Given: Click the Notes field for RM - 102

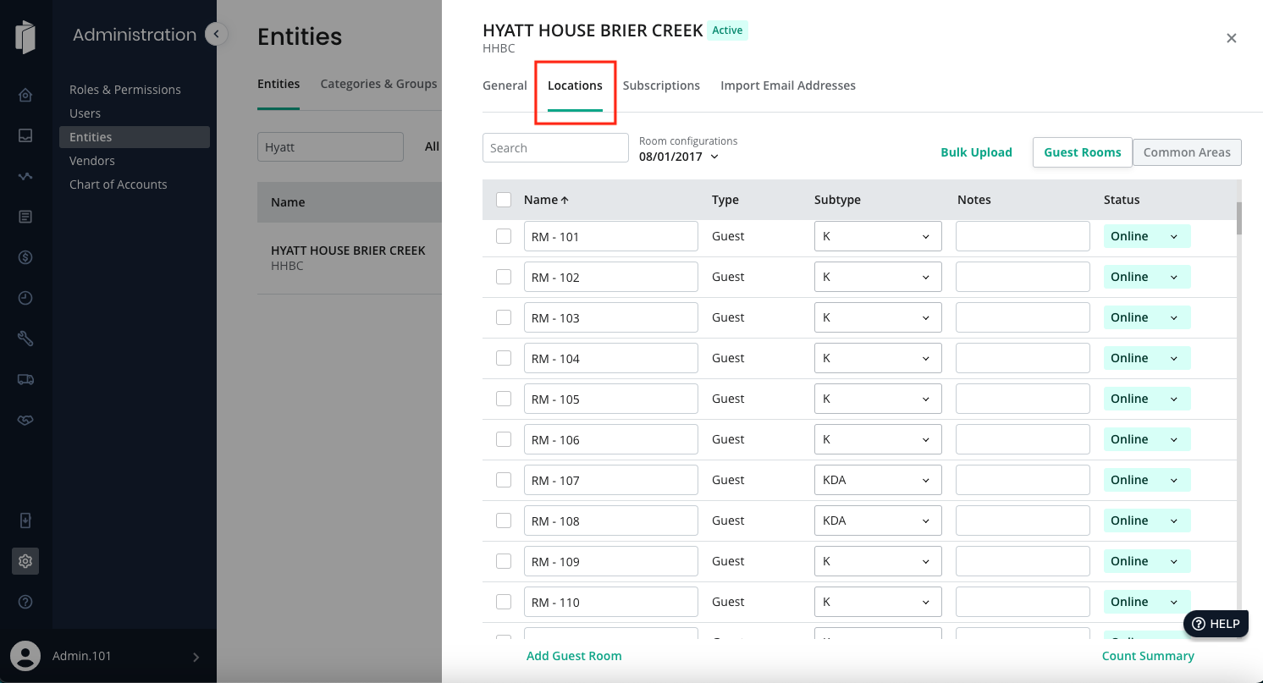Looking at the screenshot, I should (1023, 277).
